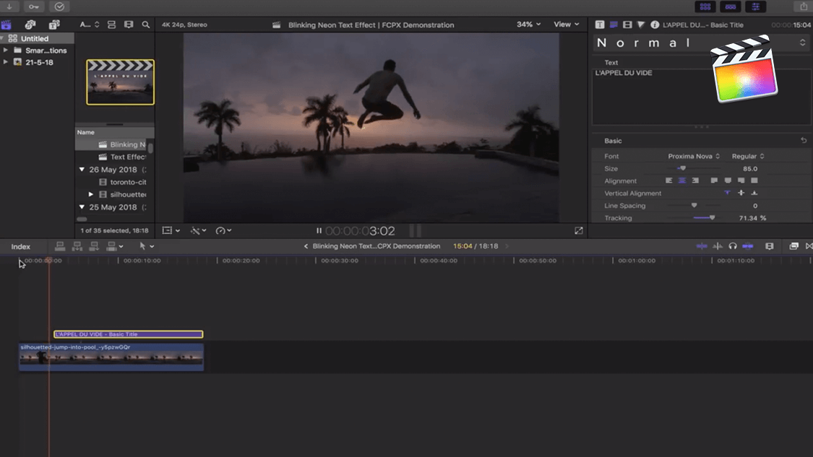Click the Import Media arrow button
This screenshot has width=813, height=457.
9,6
